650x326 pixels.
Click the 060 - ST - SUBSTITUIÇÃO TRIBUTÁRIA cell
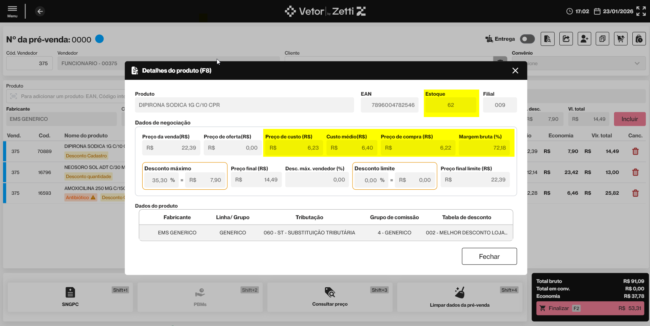coord(309,233)
